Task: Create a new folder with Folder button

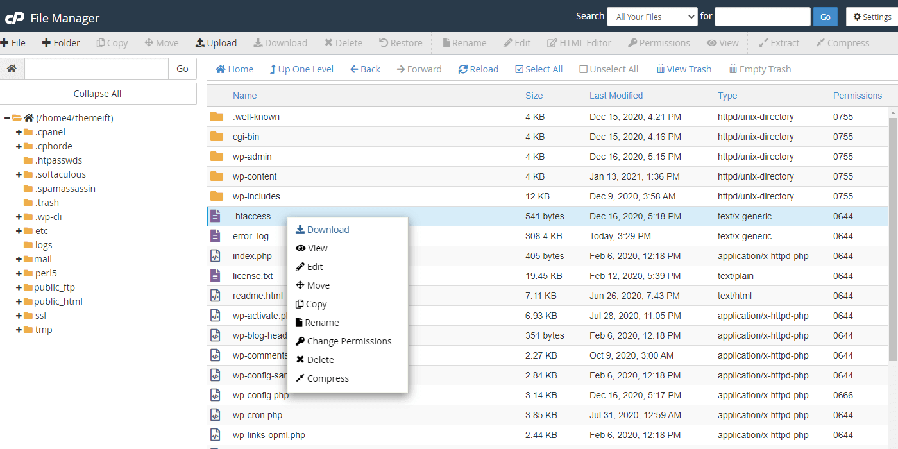Action: pyautogui.click(x=61, y=43)
